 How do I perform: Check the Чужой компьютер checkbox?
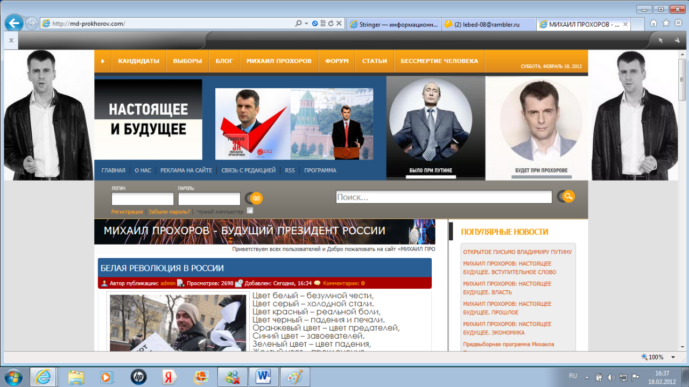(x=250, y=211)
